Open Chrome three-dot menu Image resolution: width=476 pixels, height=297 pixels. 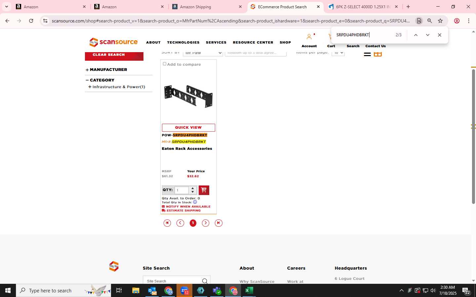469,21
